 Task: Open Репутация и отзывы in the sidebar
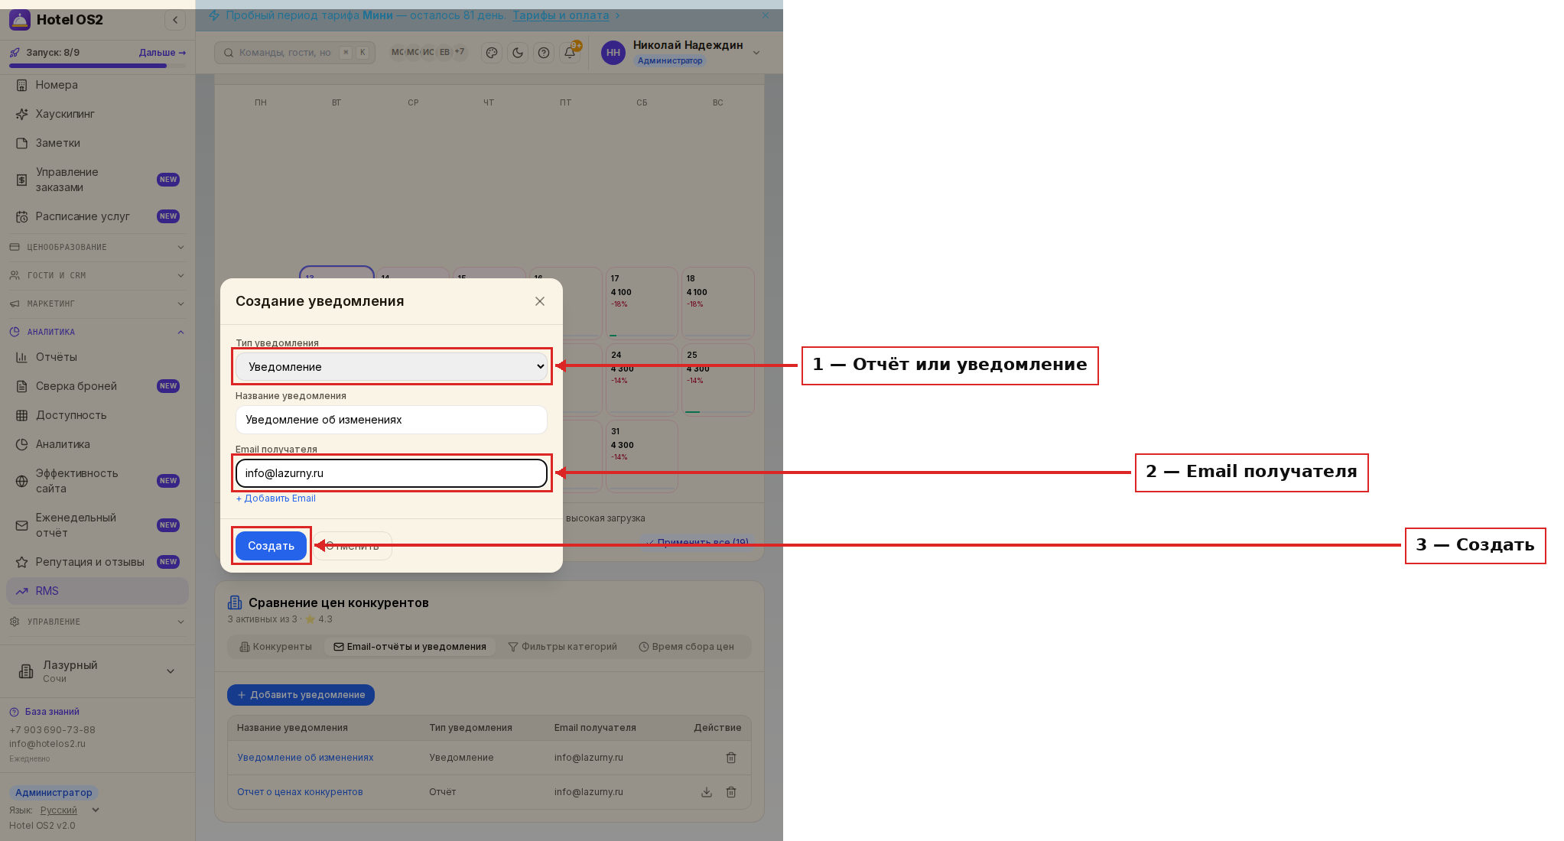coord(97,562)
